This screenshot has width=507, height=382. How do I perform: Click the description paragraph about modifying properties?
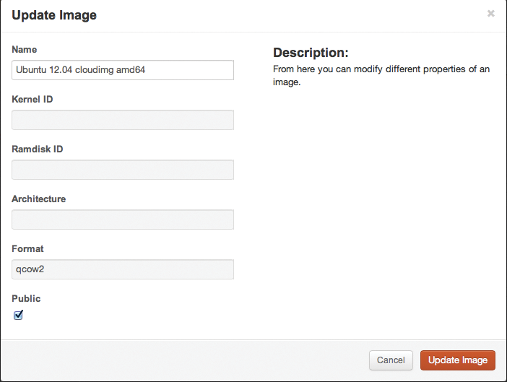tap(381, 75)
